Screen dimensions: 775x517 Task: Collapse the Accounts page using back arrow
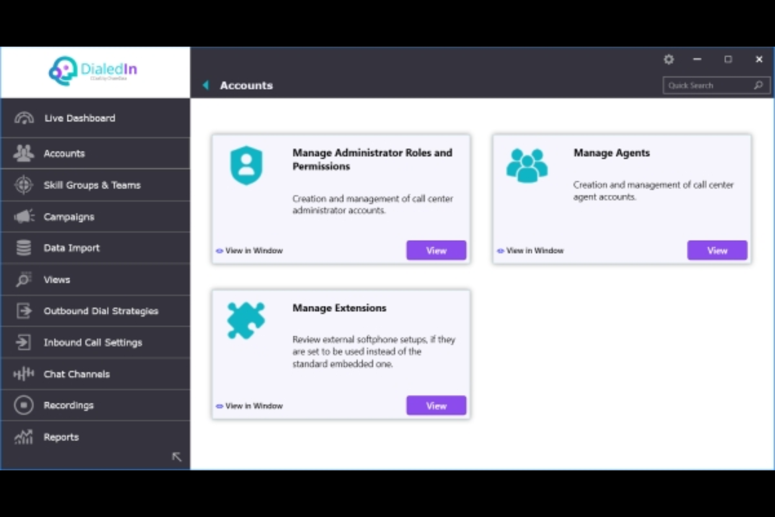point(205,85)
